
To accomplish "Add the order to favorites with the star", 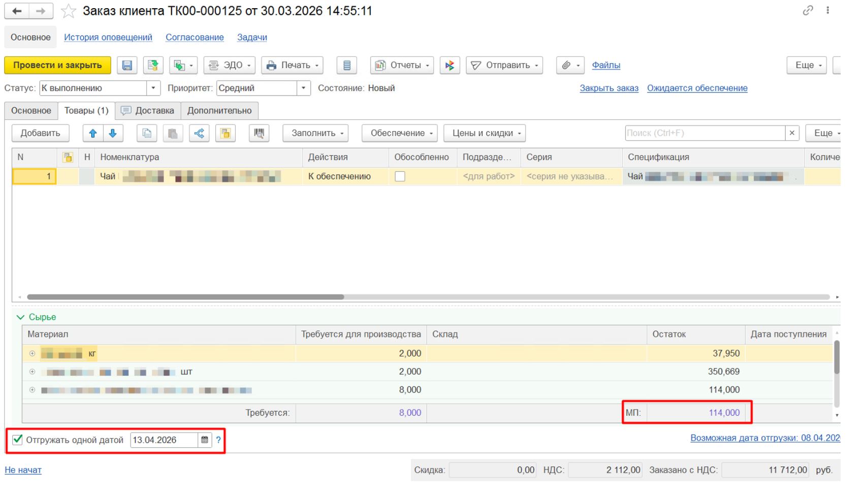I will tap(68, 11).
